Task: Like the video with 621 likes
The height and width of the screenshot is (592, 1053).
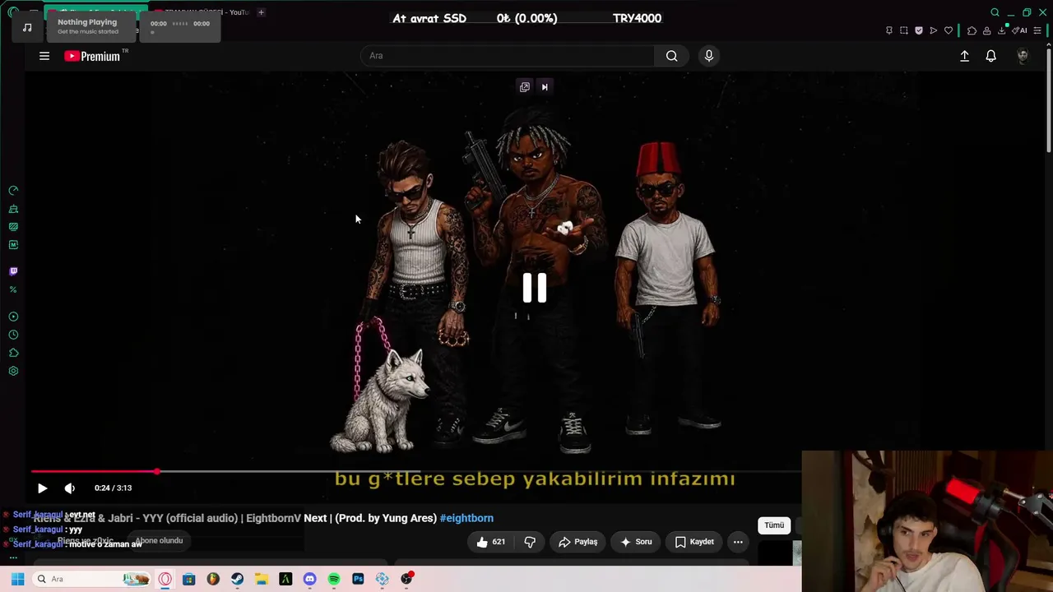Action: point(490,542)
